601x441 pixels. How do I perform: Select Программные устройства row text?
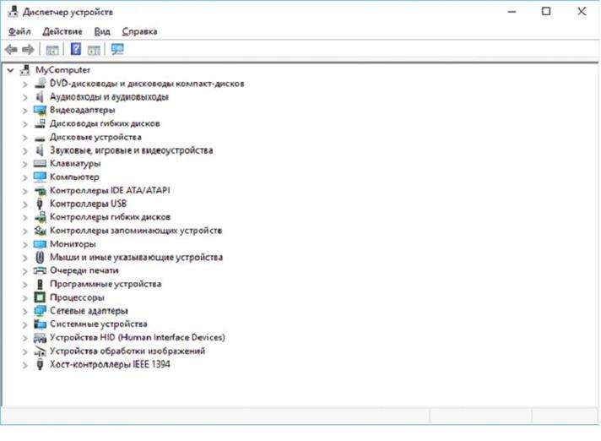pos(106,284)
